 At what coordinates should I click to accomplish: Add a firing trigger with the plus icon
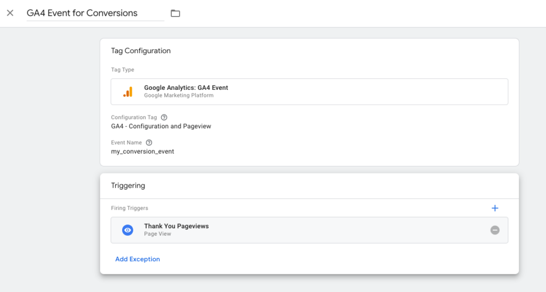click(x=495, y=208)
